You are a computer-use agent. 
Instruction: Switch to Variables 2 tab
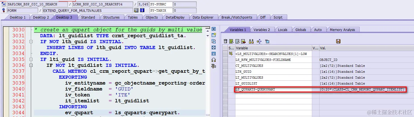[x=261, y=30]
